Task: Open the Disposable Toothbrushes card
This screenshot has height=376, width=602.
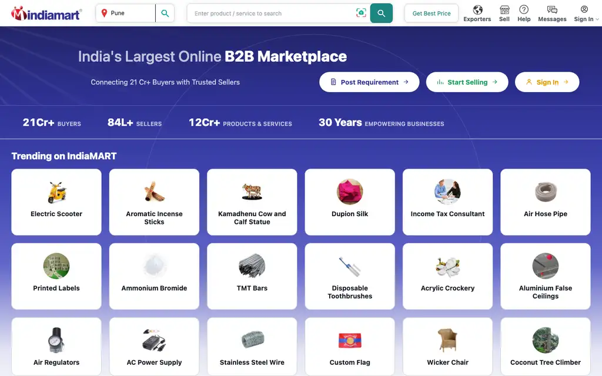Action: click(x=350, y=276)
